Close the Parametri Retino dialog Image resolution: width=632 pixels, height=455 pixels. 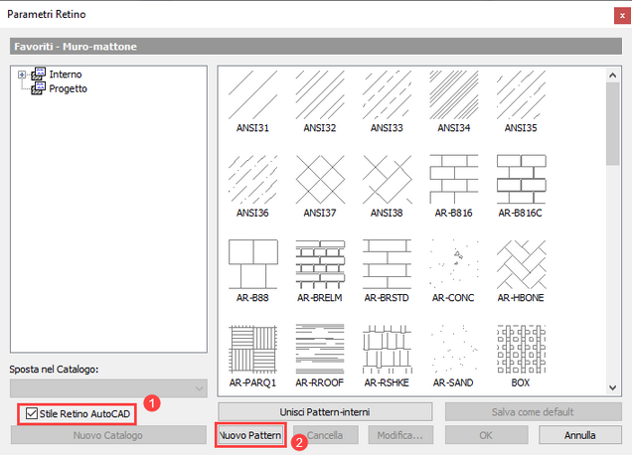622,16
